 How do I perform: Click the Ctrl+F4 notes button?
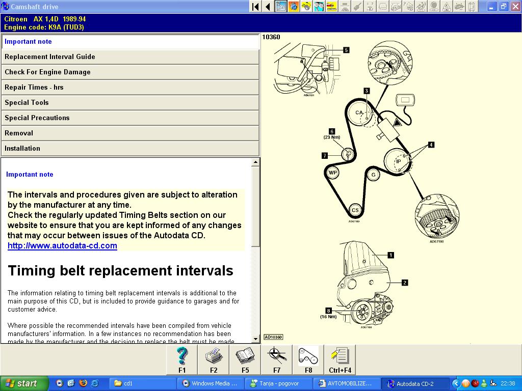340,360
